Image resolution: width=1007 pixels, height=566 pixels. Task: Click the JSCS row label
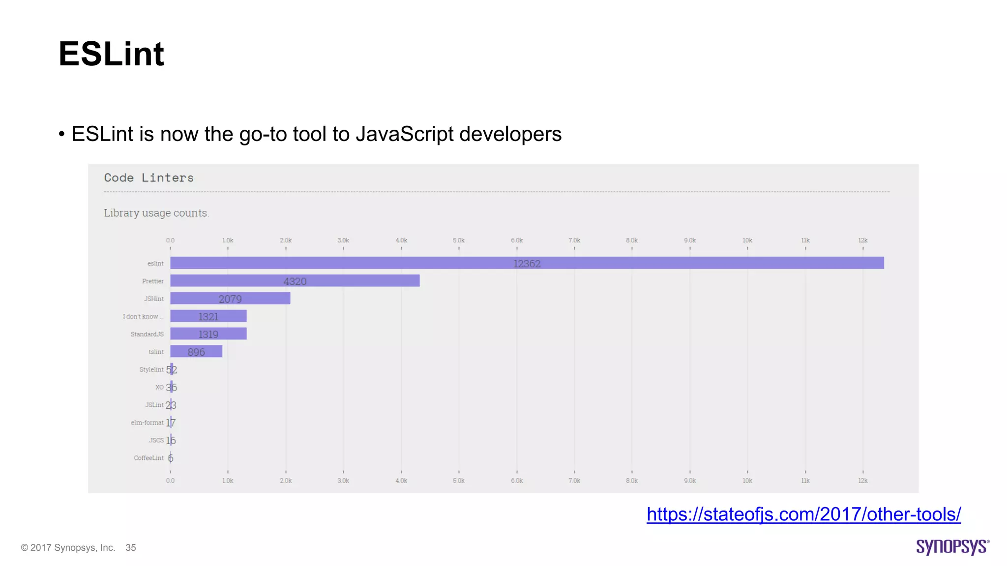pos(156,440)
